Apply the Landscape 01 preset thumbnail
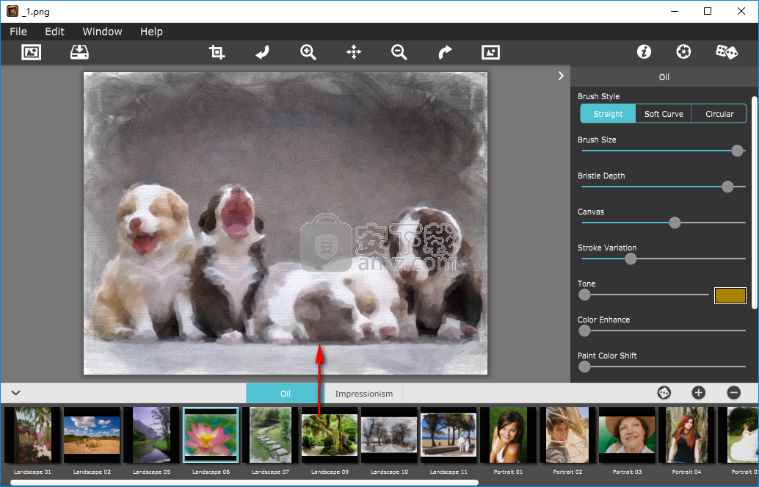Image resolution: width=759 pixels, height=487 pixels. 32,435
